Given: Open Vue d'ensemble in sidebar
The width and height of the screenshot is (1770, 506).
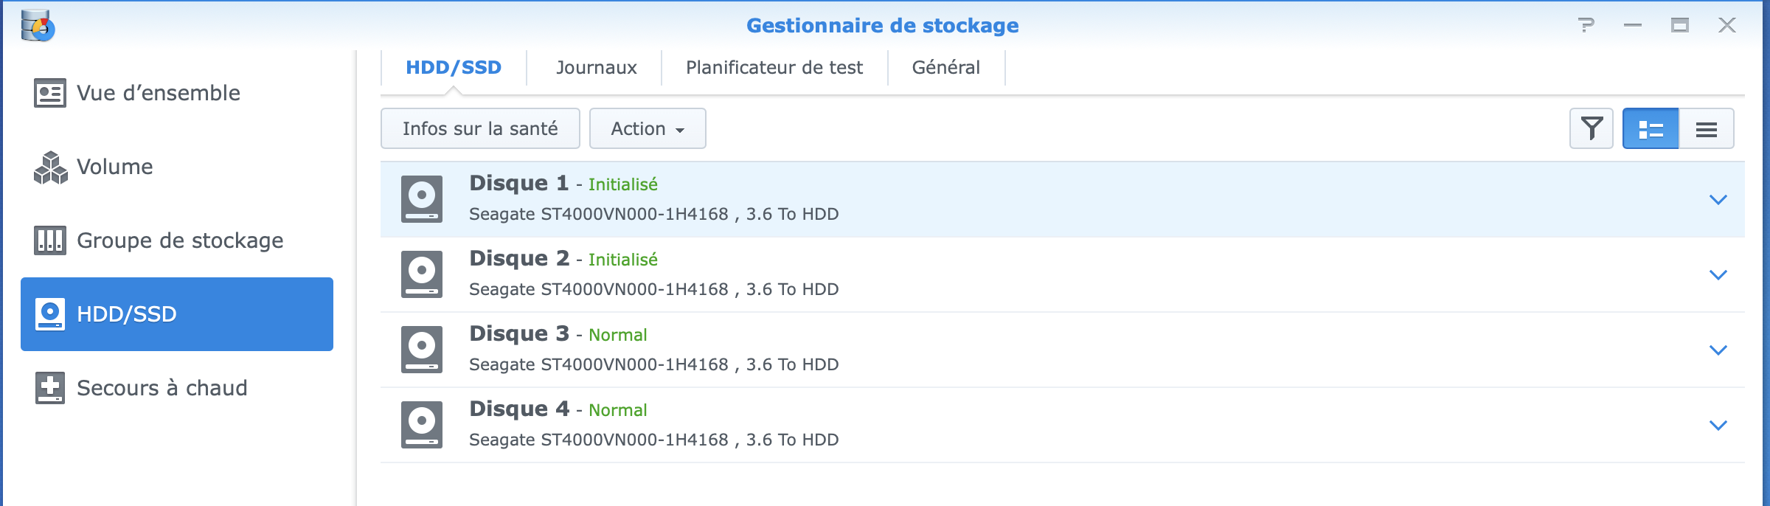Looking at the screenshot, I should point(158,93).
